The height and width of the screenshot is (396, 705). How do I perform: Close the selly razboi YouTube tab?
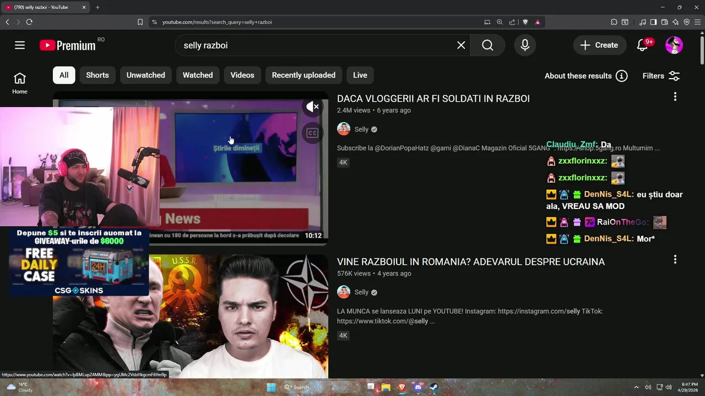pos(84,7)
